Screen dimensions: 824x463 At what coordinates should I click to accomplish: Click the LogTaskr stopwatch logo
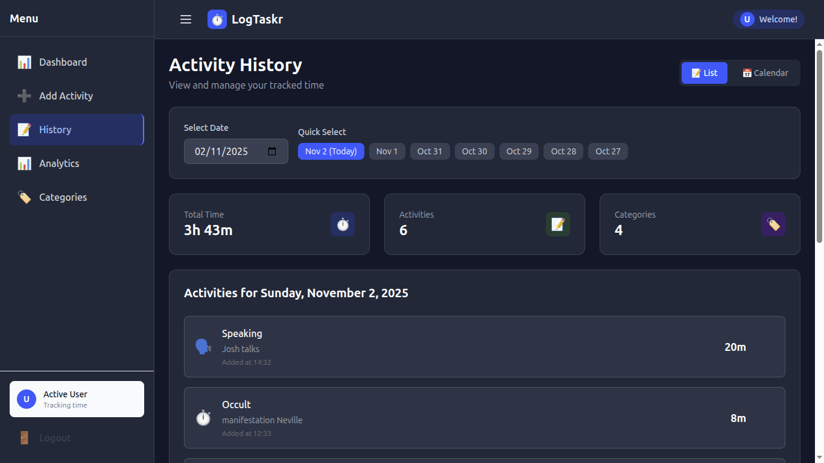click(x=216, y=19)
